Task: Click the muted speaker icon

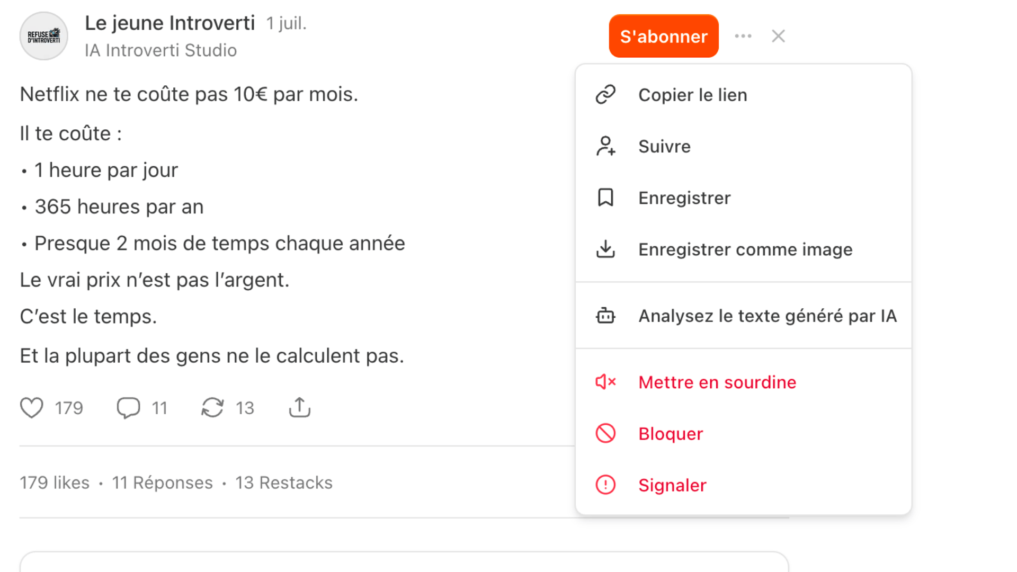Action: click(x=605, y=382)
